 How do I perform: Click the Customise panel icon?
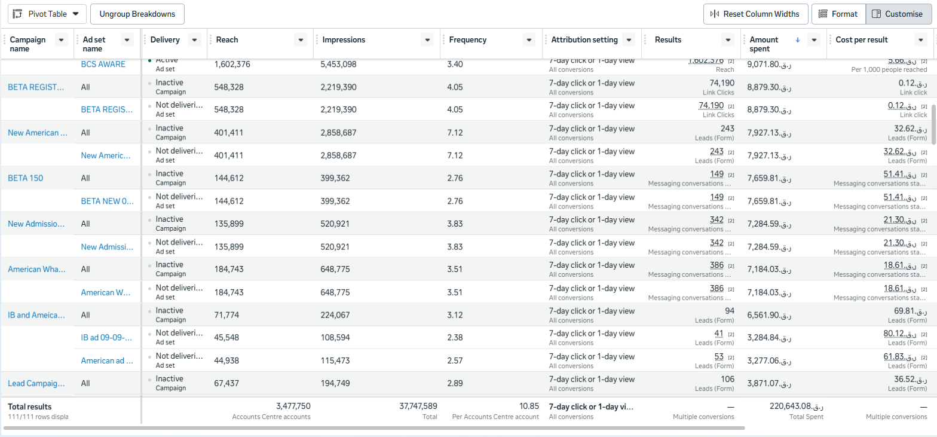876,14
